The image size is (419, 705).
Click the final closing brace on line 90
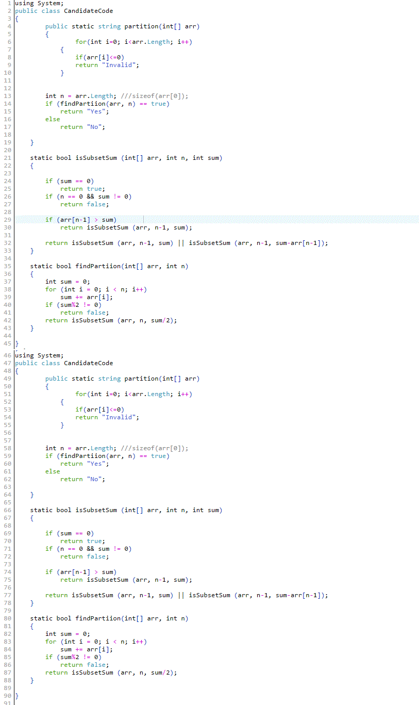click(x=16, y=696)
